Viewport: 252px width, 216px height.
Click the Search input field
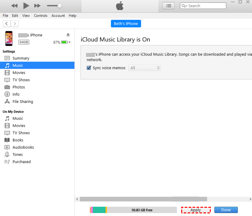coord(203,6)
